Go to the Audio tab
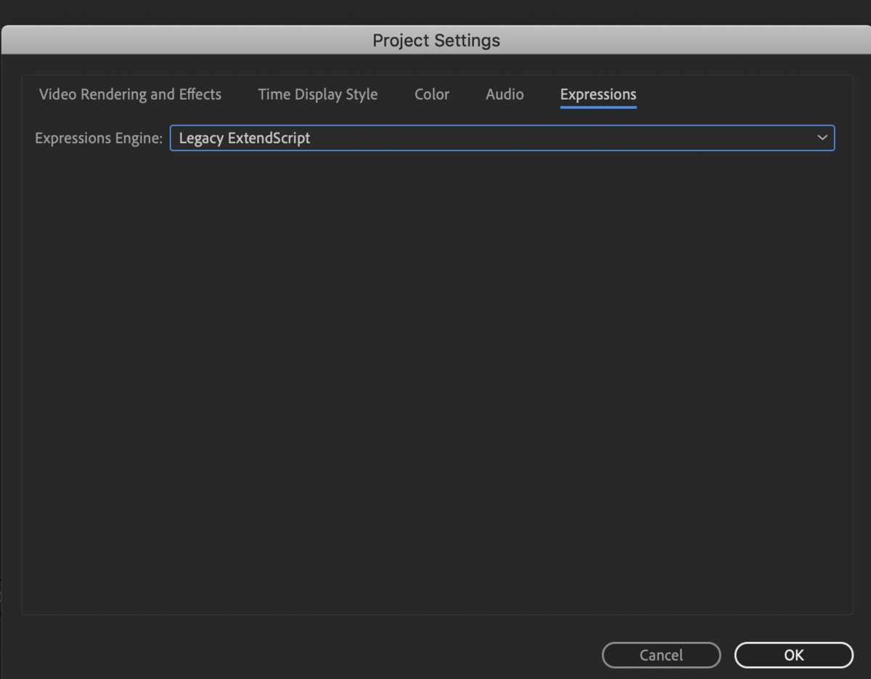The width and height of the screenshot is (871, 679). [x=504, y=94]
